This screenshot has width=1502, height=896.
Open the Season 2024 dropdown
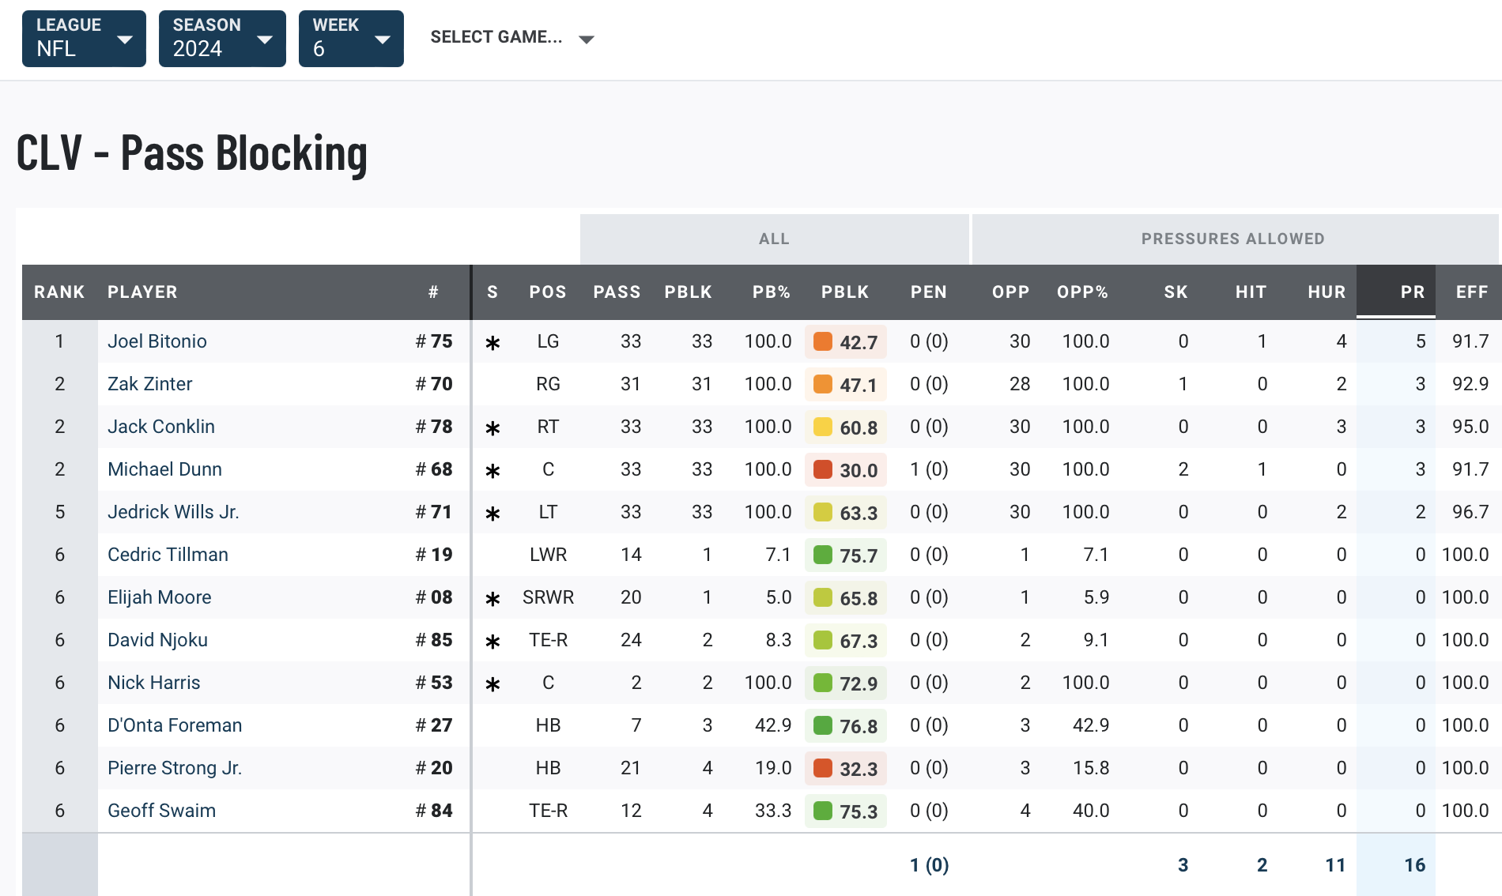[x=222, y=39]
